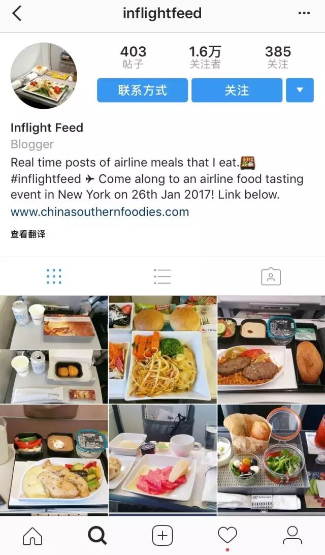Switch to list view tab

click(x=162, y=276)
